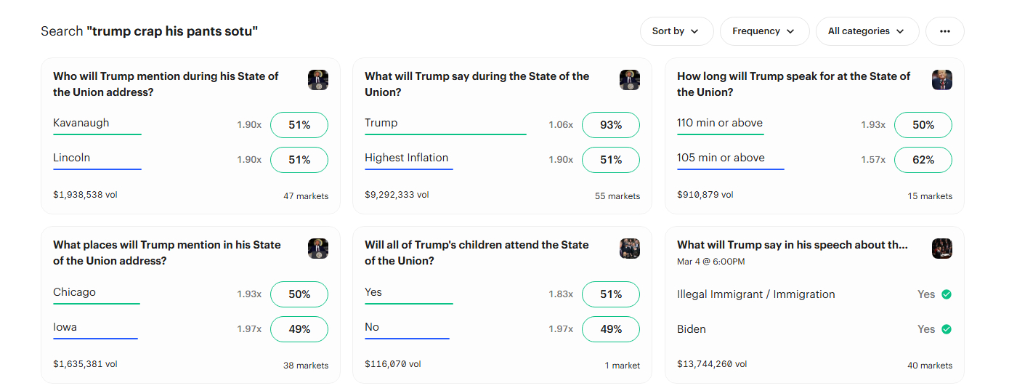
Task: Choose 62% for 105 min or above
Action: [923, 160]
